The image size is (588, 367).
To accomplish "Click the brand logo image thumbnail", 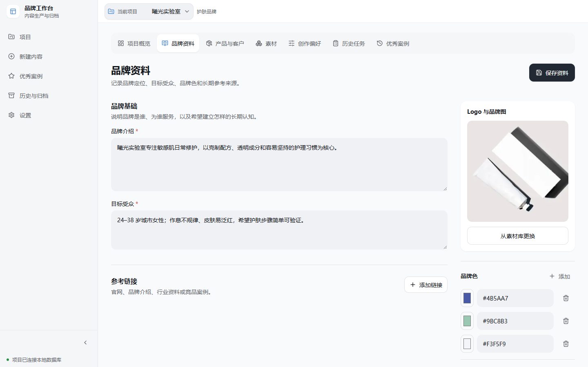I will tap(518, 171).
